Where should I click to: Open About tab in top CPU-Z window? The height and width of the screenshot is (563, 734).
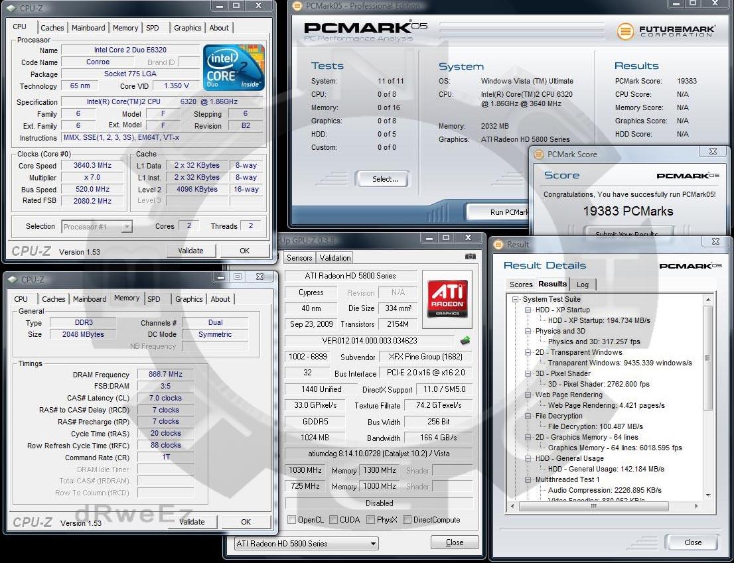219,28
